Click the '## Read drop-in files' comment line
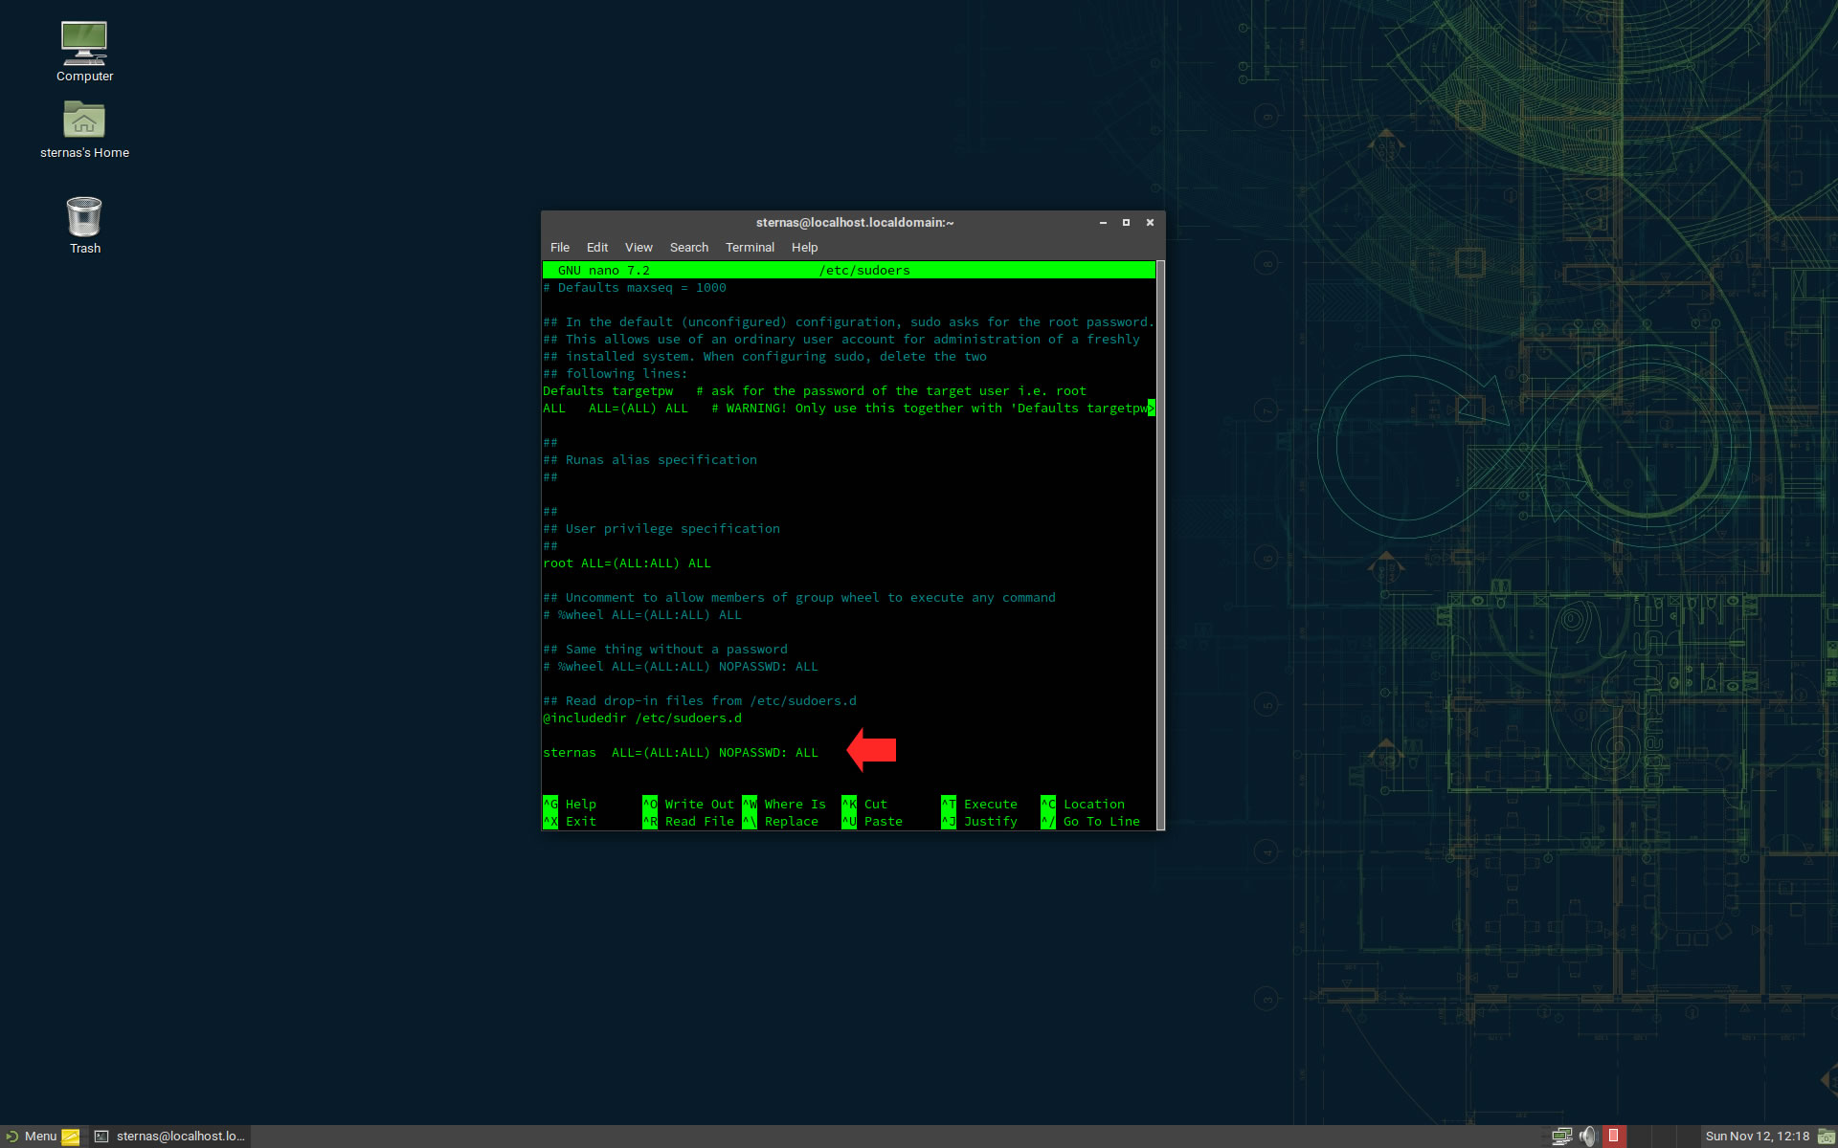The height and width of the screenshot is (1148, 1838). pyautogui.click(x=700, y=701)
